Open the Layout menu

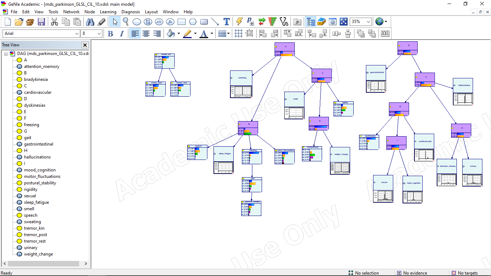click(151, 12)
